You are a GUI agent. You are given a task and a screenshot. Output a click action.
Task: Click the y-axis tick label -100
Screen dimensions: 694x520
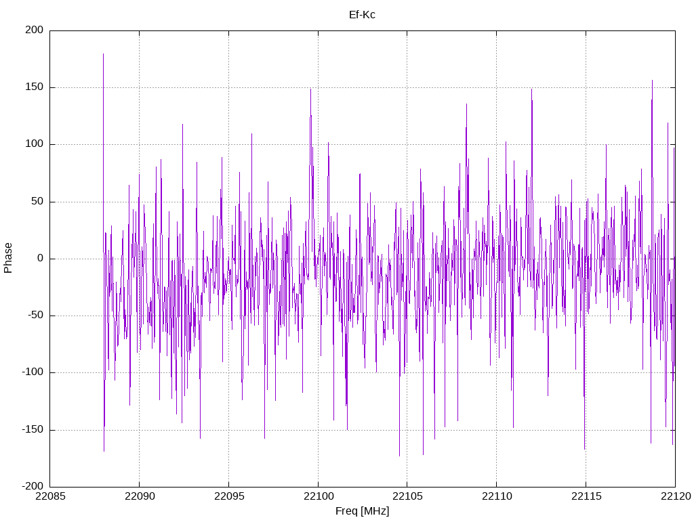[33, 372]
